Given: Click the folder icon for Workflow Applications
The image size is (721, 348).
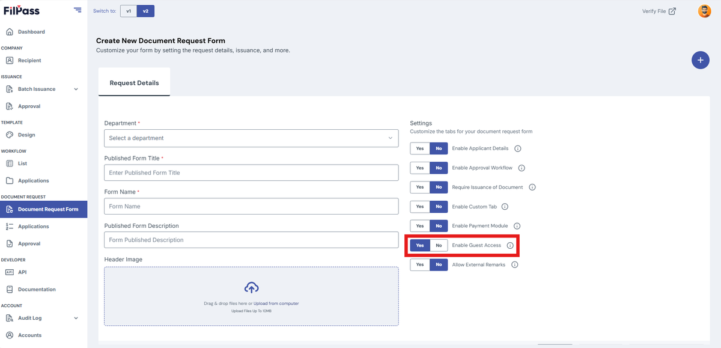Looking at the screenshot, I should coord(10,180).
